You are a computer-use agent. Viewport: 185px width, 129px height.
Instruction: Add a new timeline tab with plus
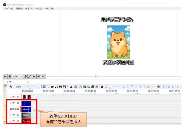click(28, 82)
